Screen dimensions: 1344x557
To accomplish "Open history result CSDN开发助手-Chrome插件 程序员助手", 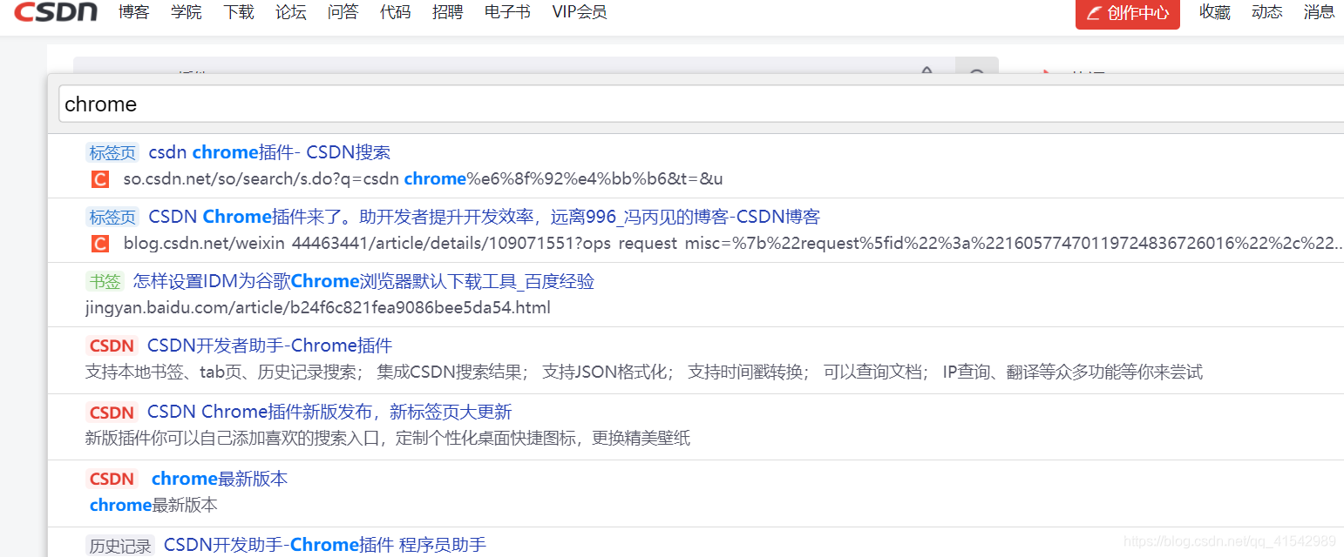I will 325,545.
